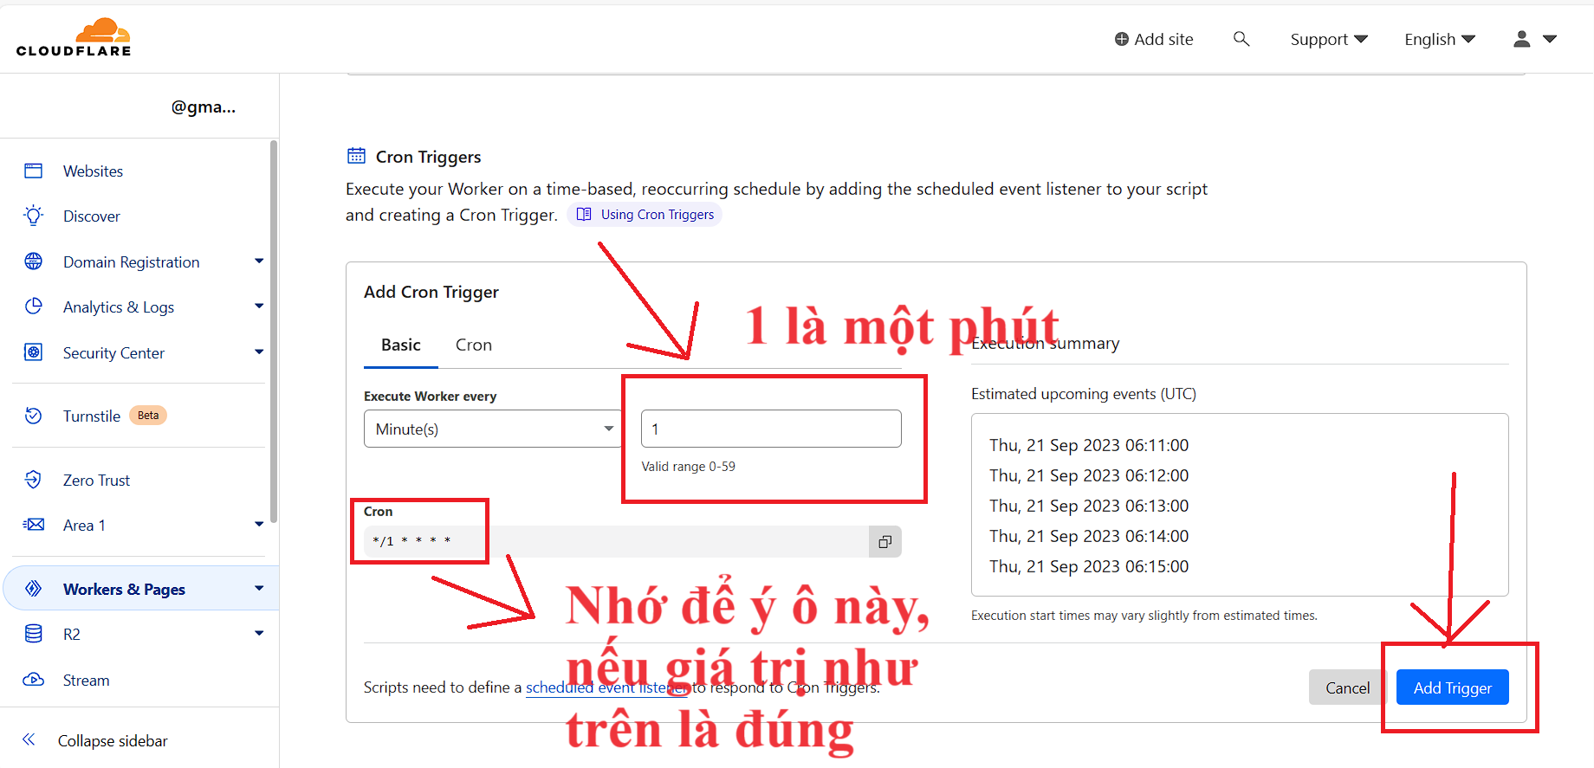Open Turnstile in the sidebar

tap(92, 416)
